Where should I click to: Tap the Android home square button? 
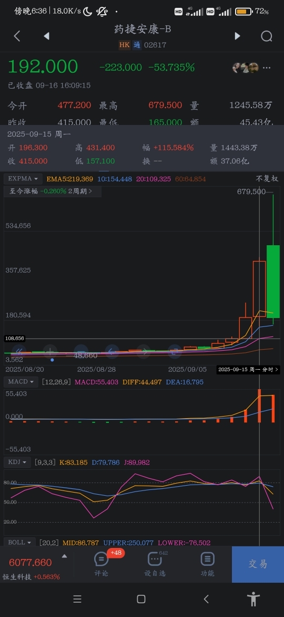[x=141, y=599]
